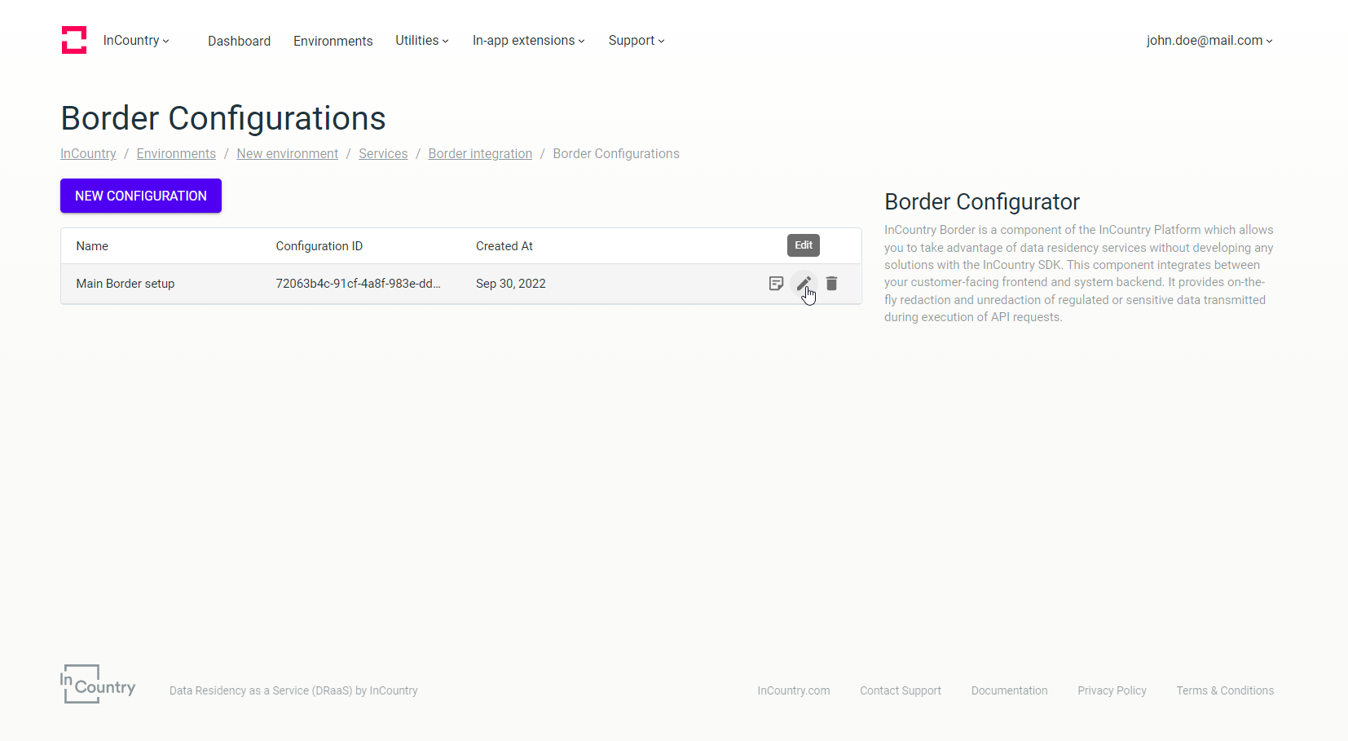Click the Created At column header

(x=504, y=246)
